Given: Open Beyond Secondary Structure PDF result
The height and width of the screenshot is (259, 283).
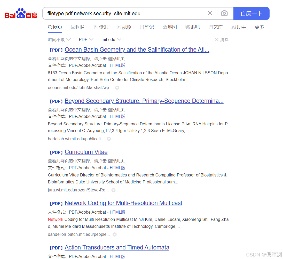Looking at the screenshot, I should coord(144,101).
